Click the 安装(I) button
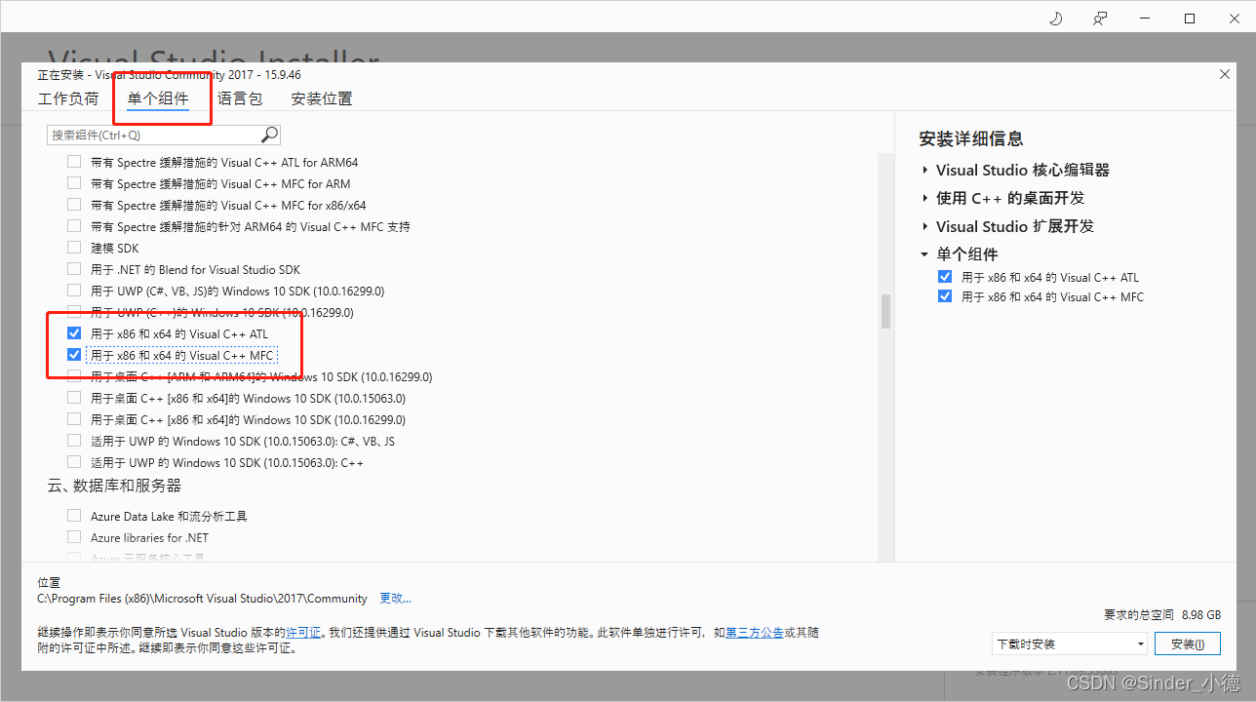The height and width of the screenshot is (702, 1256). point(1188,644)
